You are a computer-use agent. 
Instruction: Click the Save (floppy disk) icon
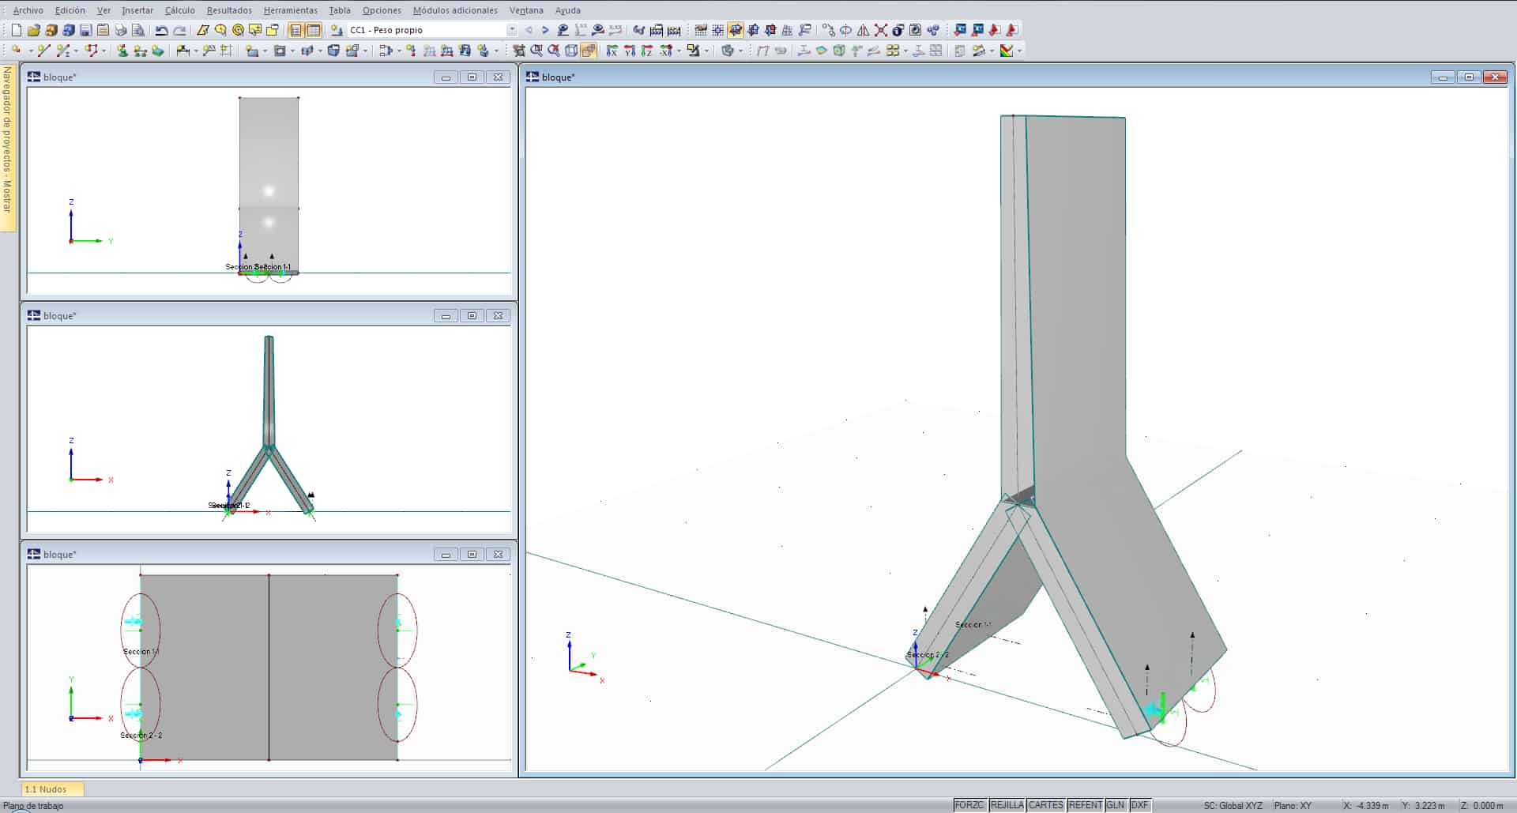(x=85, y=30)
